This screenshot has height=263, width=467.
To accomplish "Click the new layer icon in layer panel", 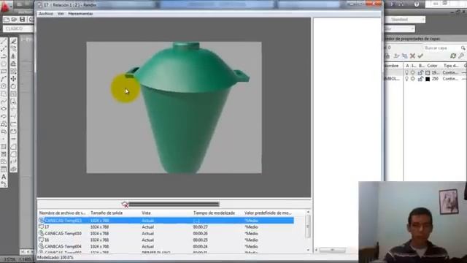I will 396,56.
